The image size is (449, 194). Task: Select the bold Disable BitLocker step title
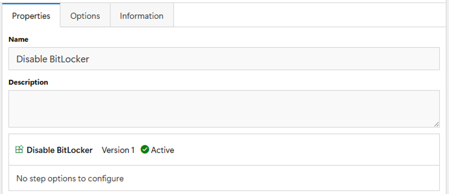[x=60, y=150]
